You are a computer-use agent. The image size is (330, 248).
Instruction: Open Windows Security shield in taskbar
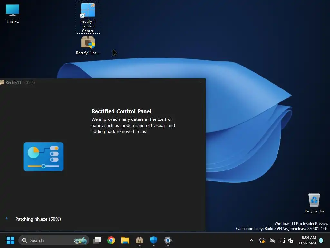pyautogui.click(x=154, y=240)
